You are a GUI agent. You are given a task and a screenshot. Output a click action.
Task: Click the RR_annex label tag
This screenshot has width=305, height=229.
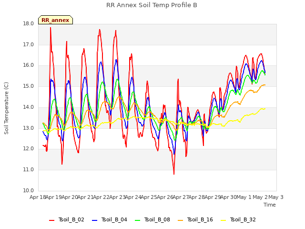coord(55,20)
